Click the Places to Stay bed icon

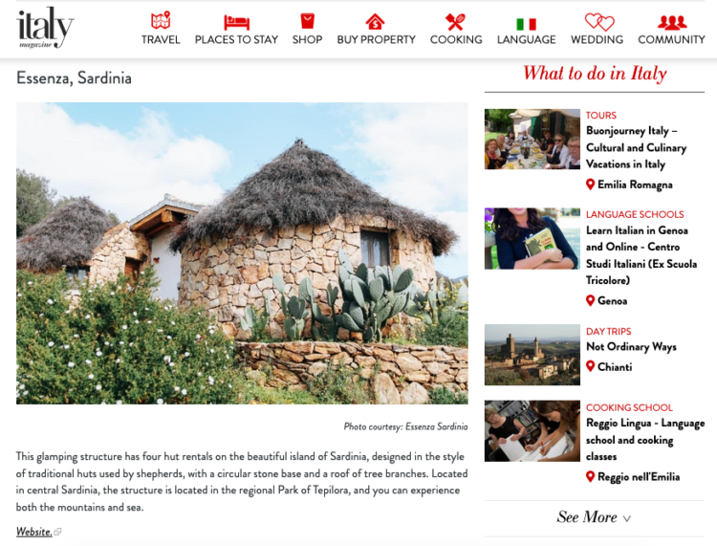(x=236, y=21)
